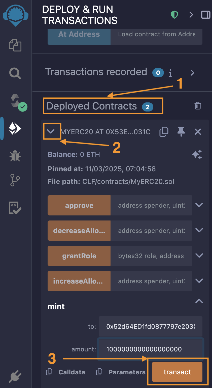Expand the grantRole function parameters

(x=199, y=256)
